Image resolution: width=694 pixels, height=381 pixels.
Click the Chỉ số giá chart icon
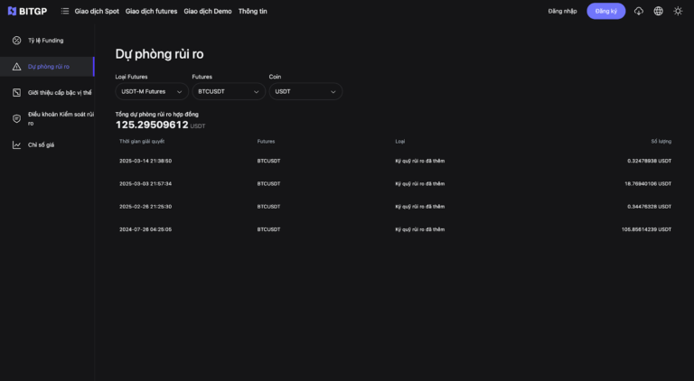[x=17, y=144]
